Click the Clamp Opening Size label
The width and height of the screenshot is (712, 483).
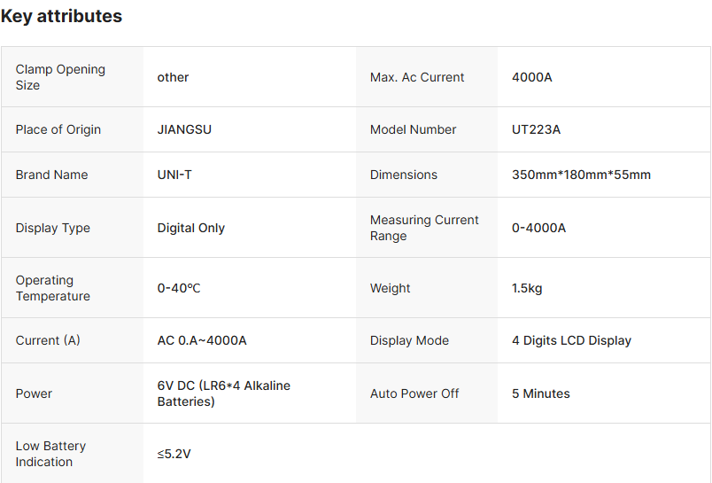[60, 77]
